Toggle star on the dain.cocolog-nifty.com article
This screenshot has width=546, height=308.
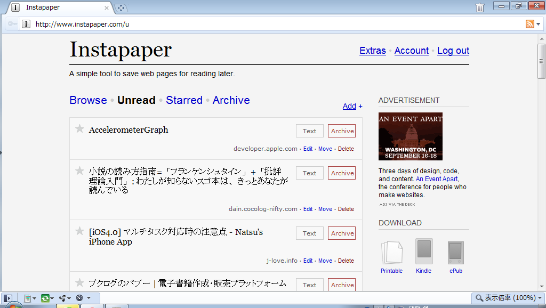[79, 171]
